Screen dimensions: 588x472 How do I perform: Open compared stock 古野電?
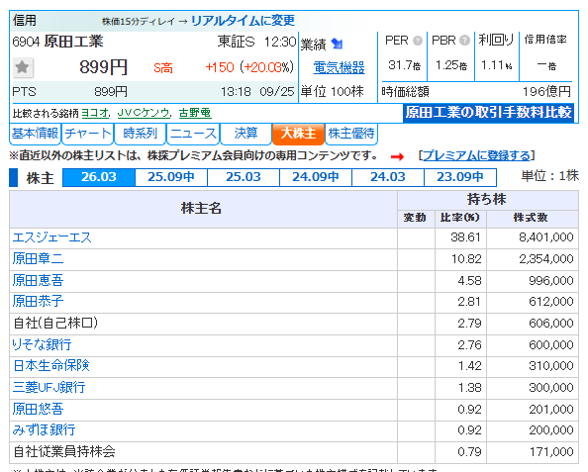(195, 113)
